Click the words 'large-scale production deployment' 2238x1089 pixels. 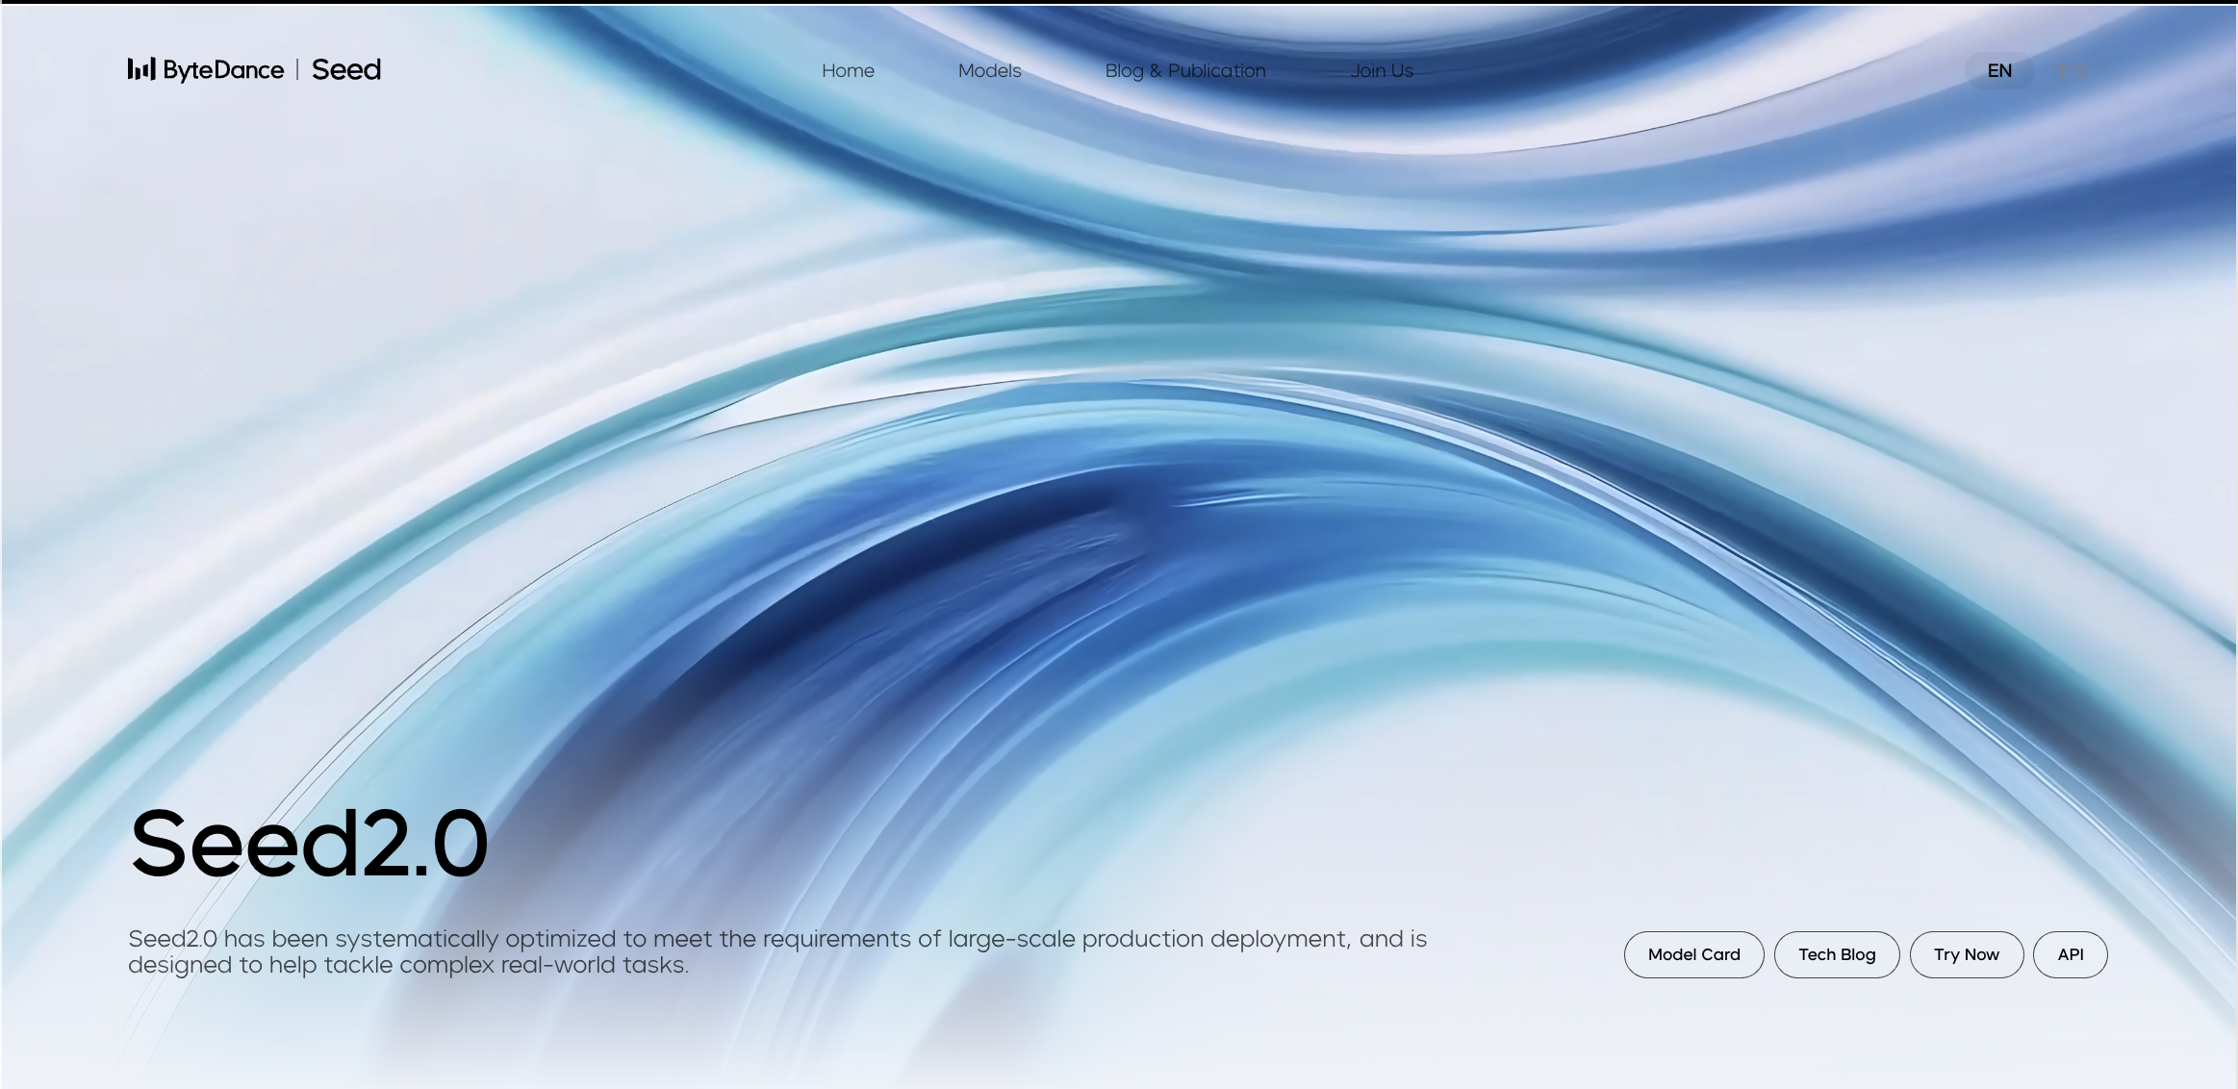[x=1149, y=939]
